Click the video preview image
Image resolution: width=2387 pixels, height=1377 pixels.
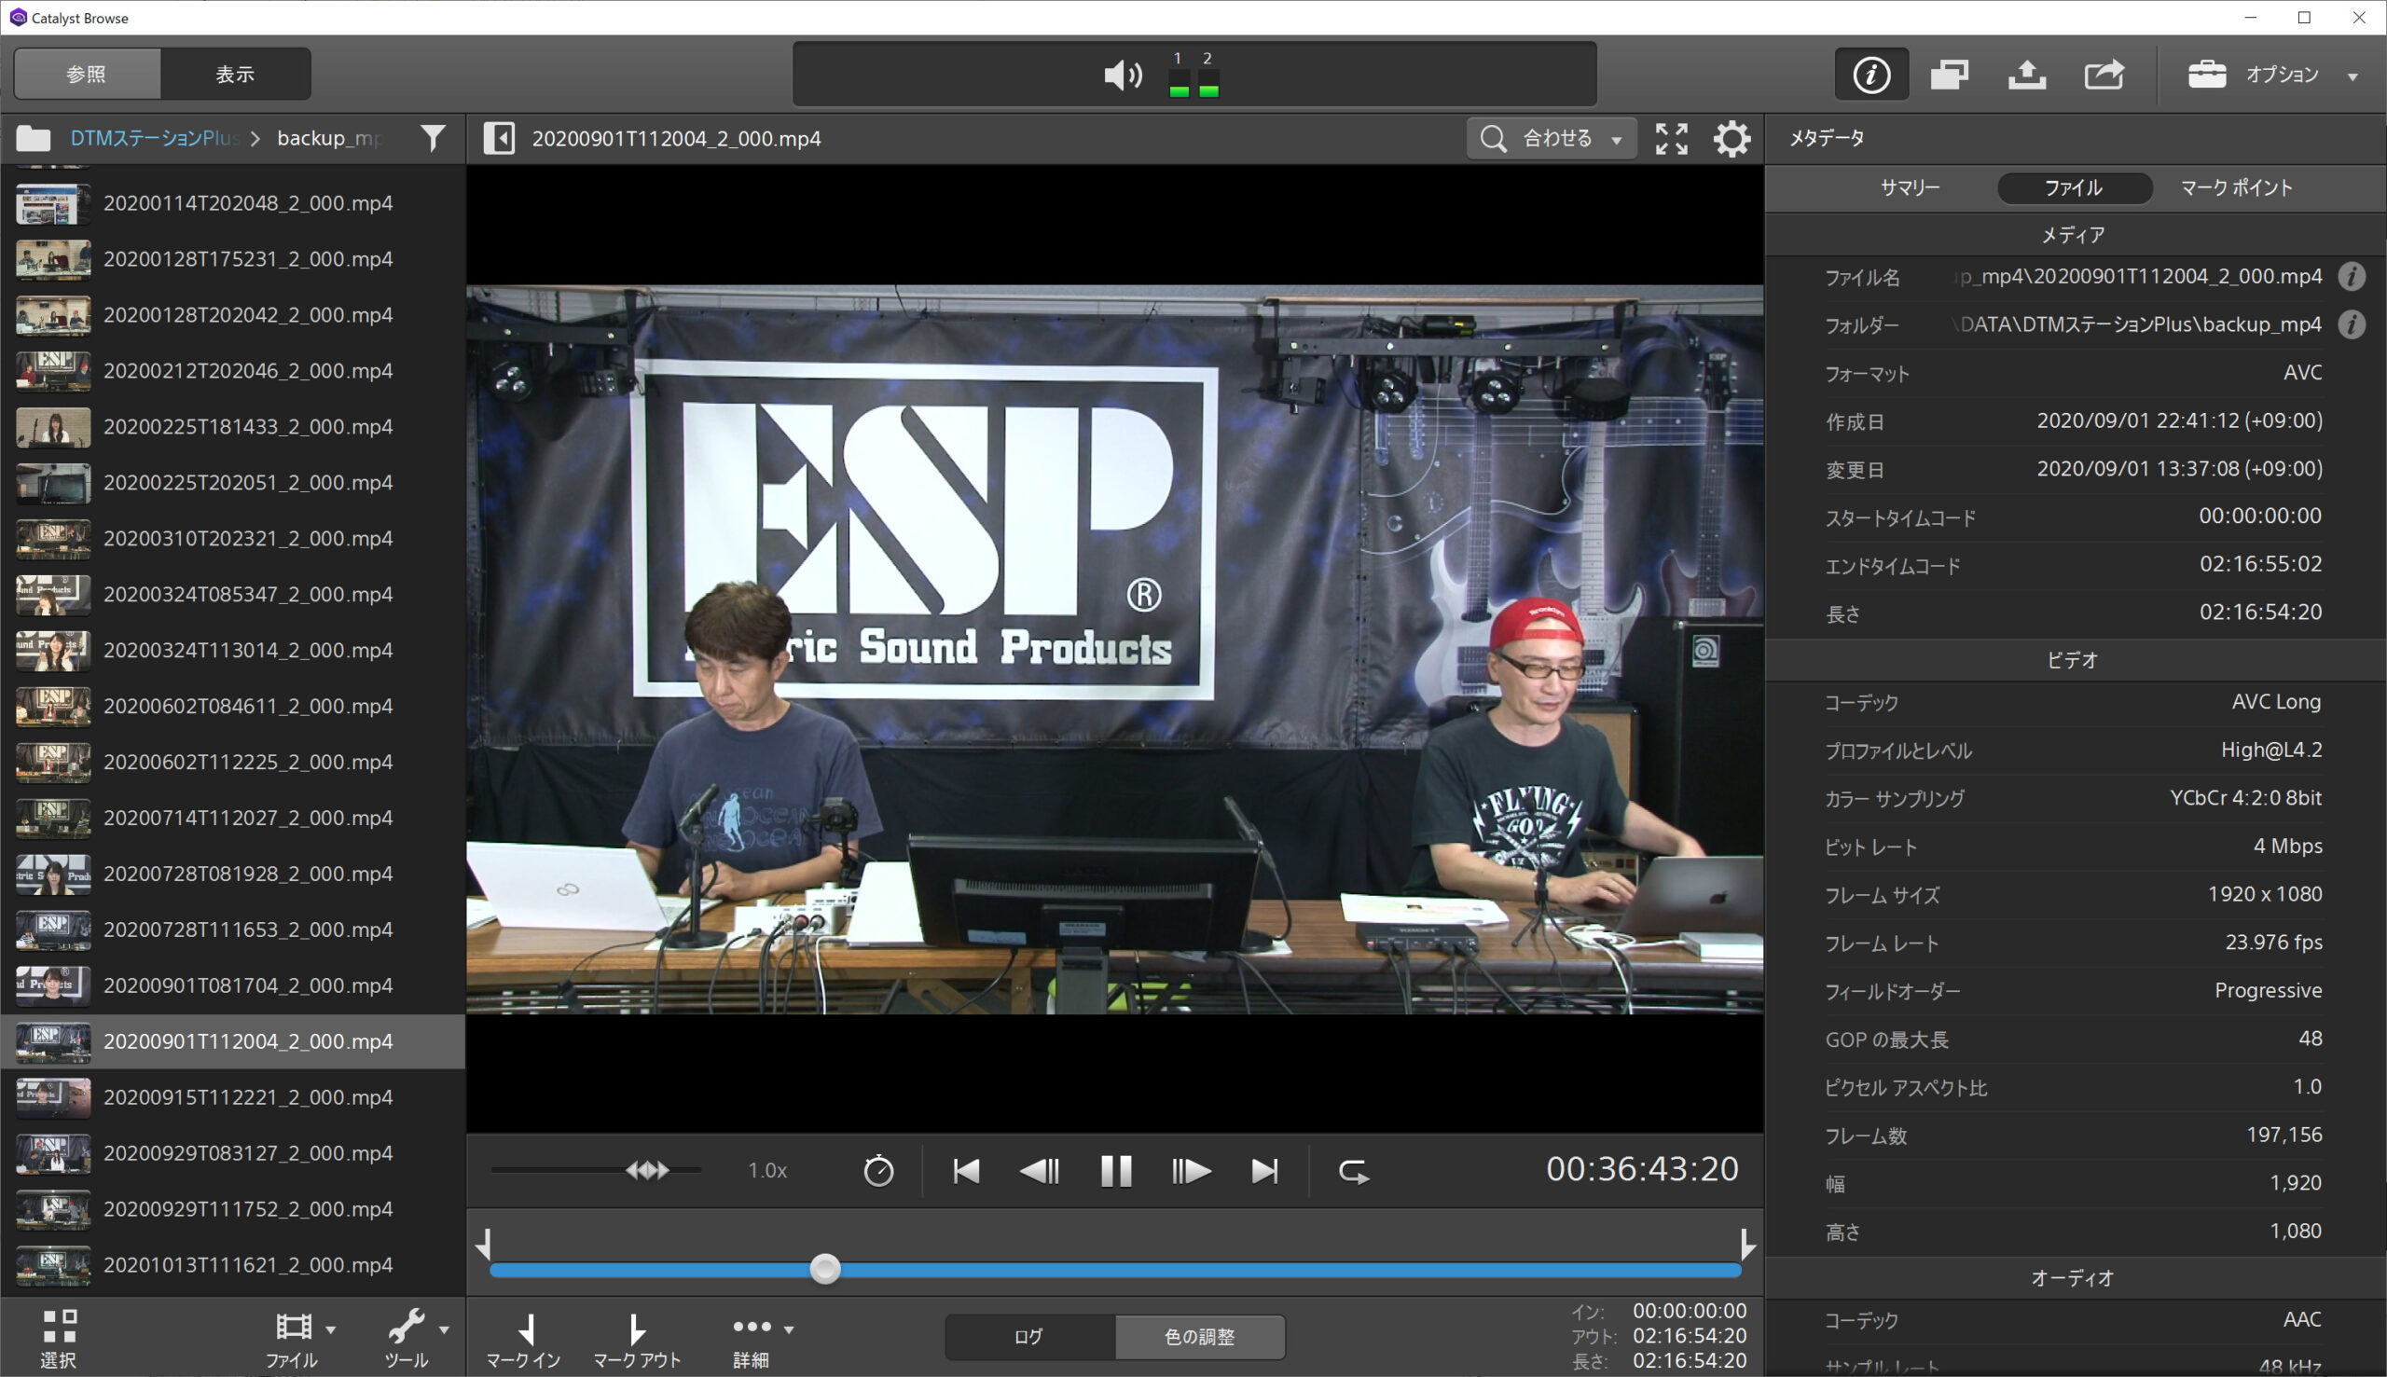coord(1114,649)
